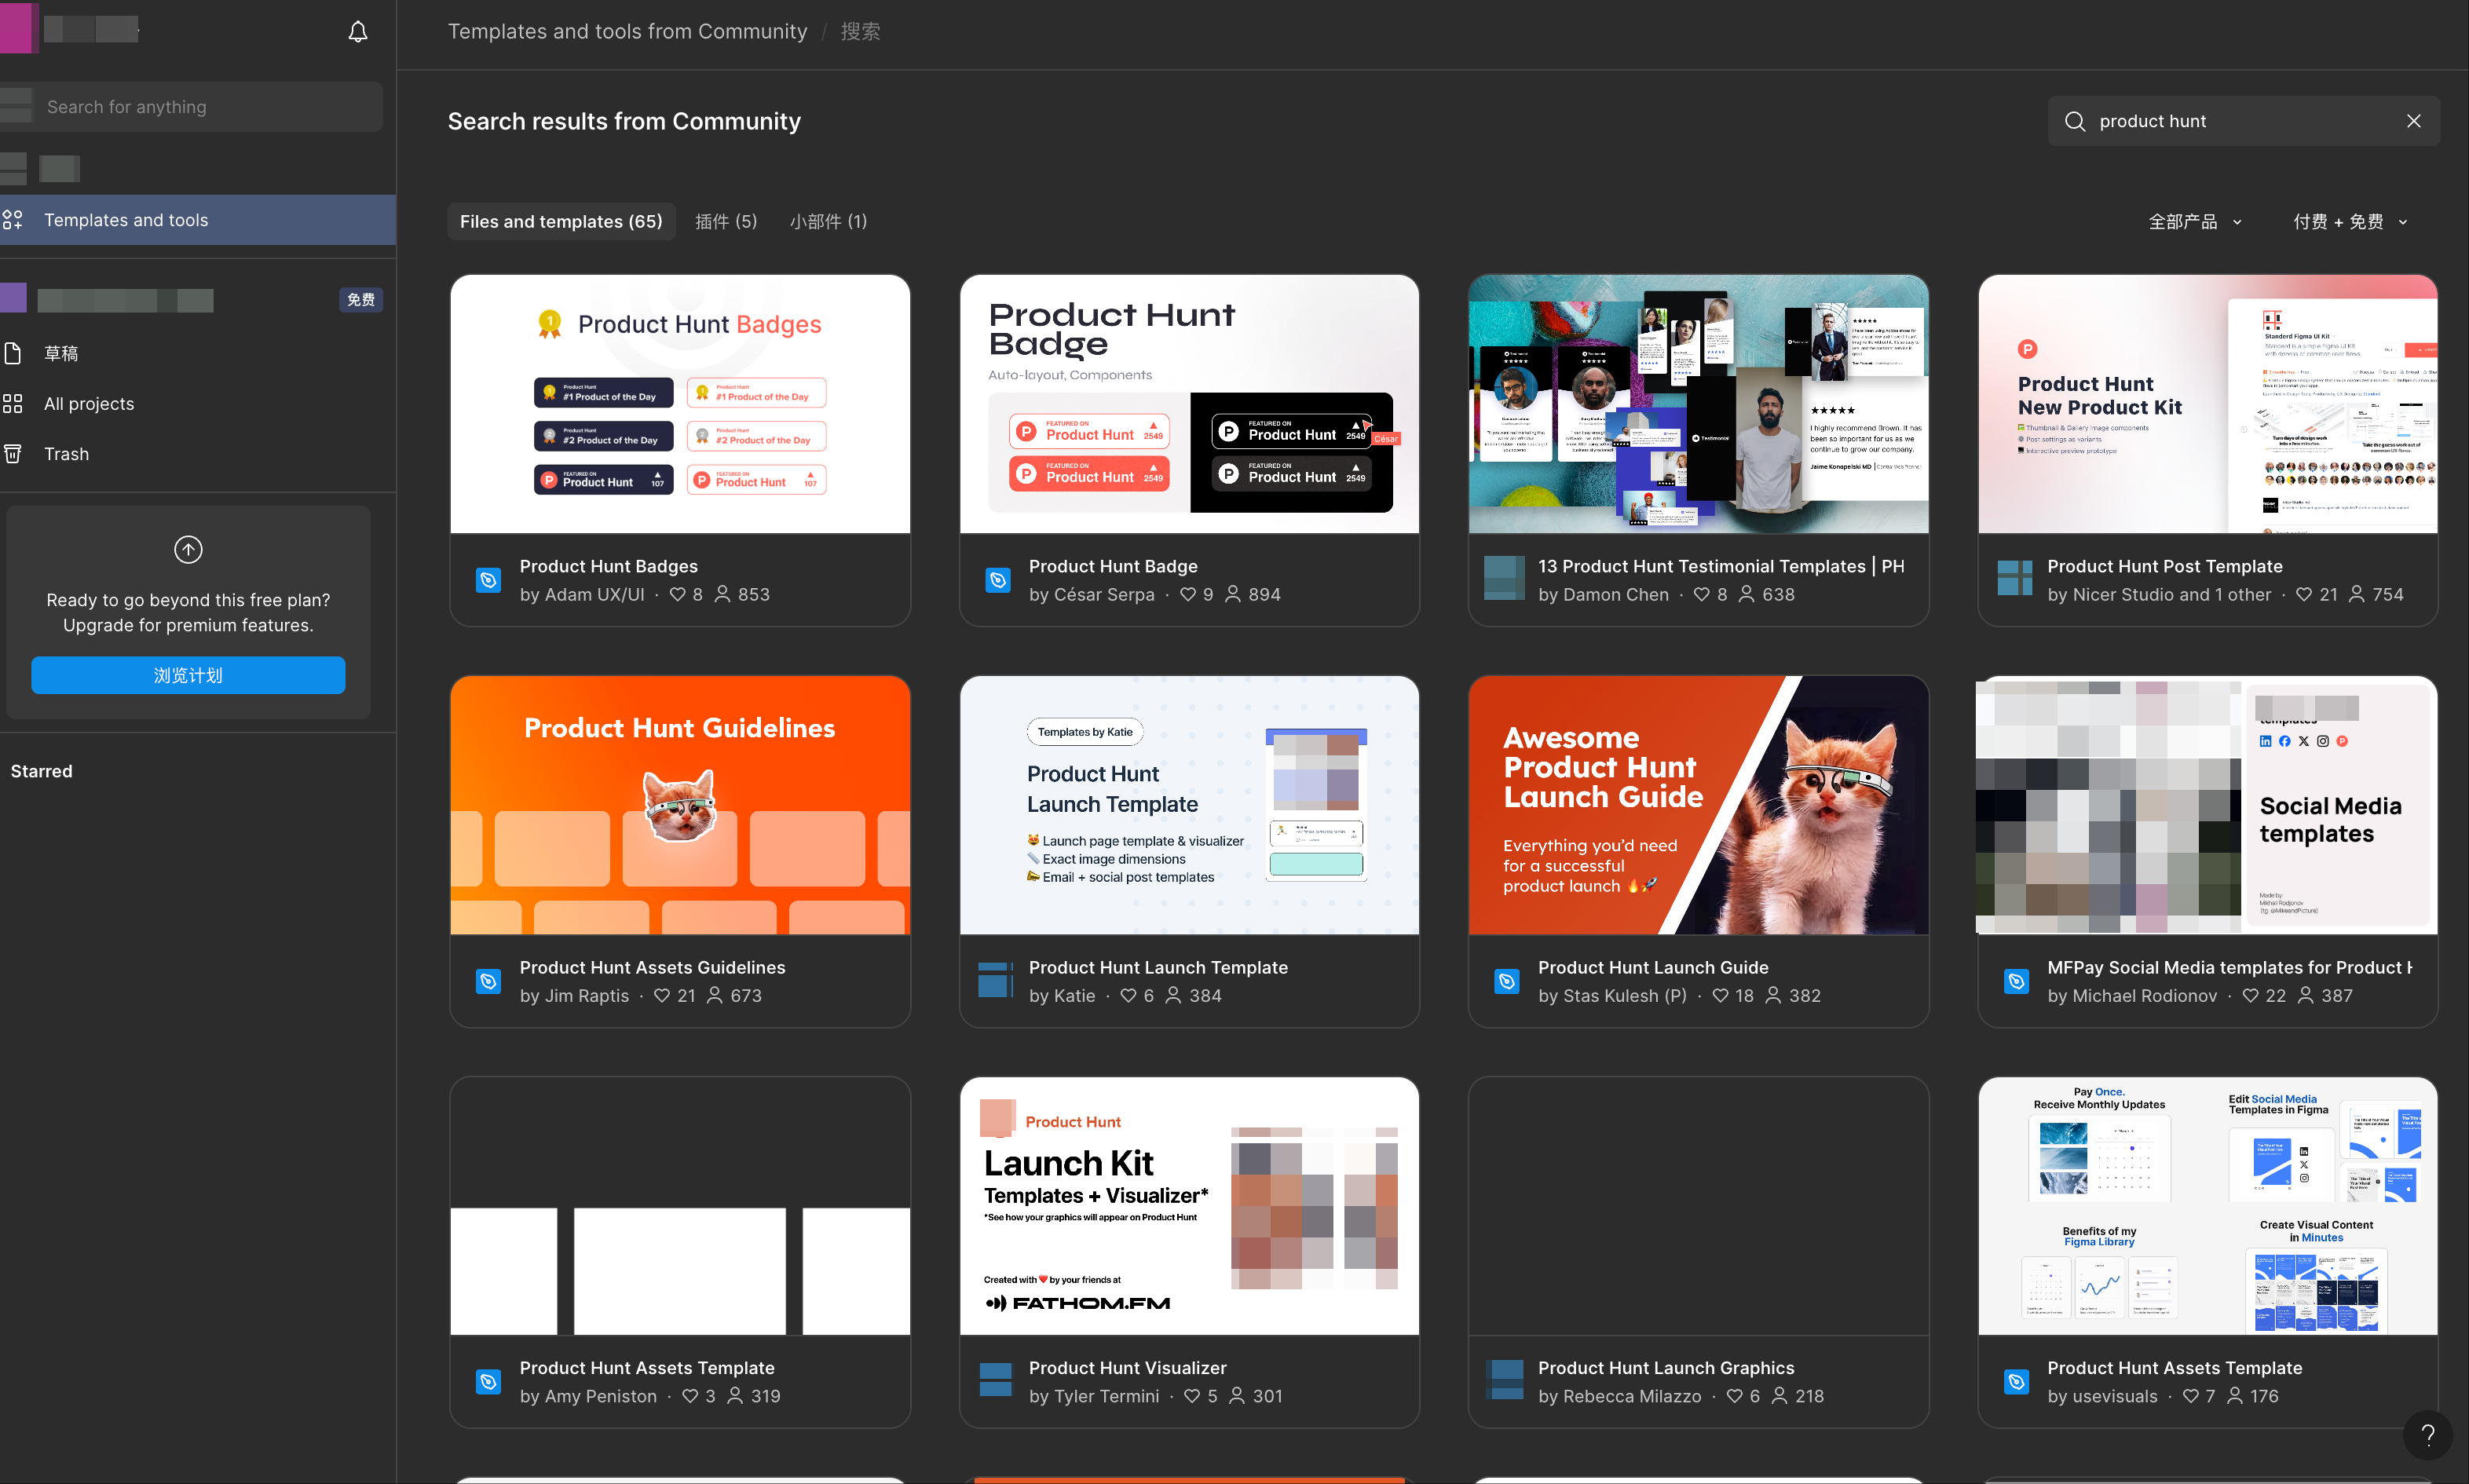Click the heart icon on Product Hunt Launch Guide
This screenshot has width=2469, height=1484.
pyautogui.click(x=1720, y=995)
